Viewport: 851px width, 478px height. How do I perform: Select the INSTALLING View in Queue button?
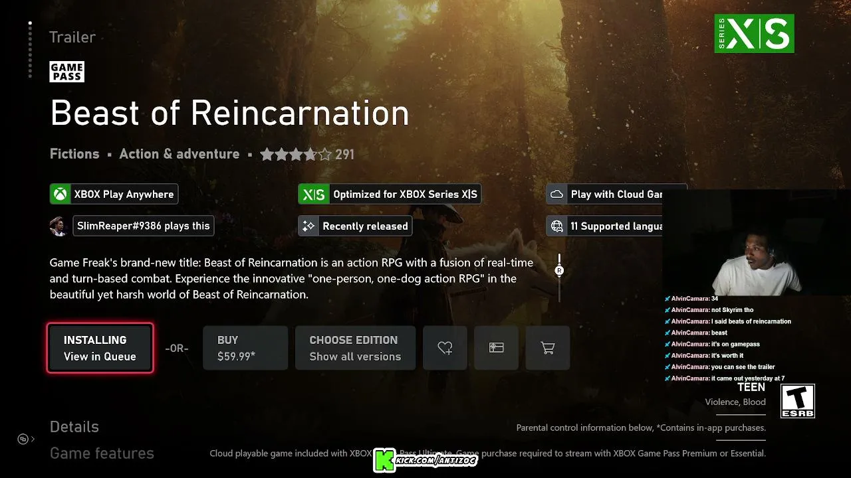click(100, 348)
